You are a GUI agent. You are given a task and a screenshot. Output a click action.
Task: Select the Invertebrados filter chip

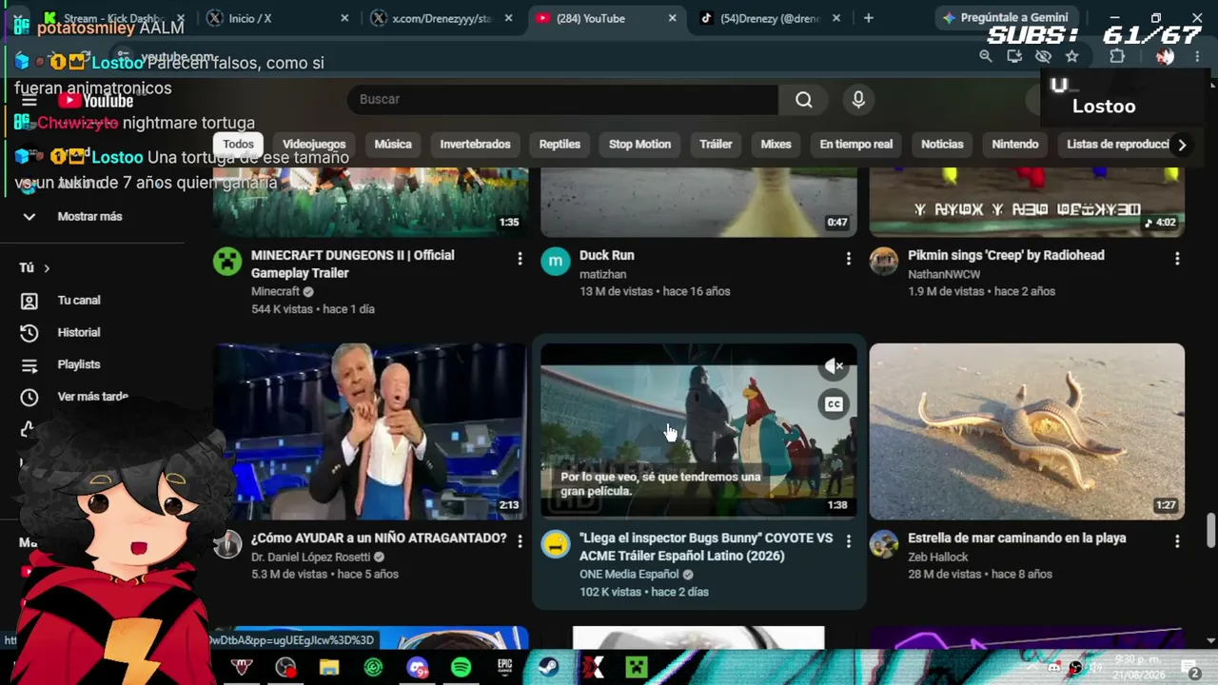coord(475,145)
